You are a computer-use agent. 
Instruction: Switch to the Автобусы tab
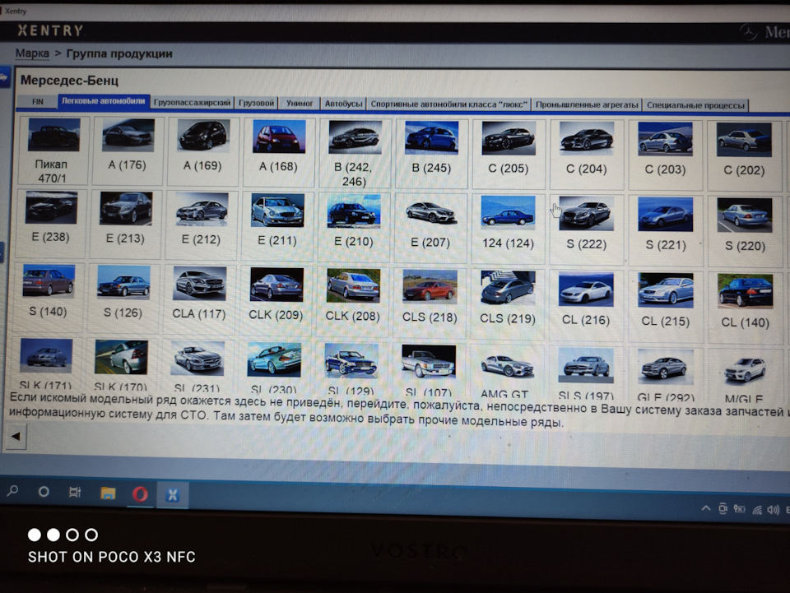pyautogui.click(x=343, y=104)
